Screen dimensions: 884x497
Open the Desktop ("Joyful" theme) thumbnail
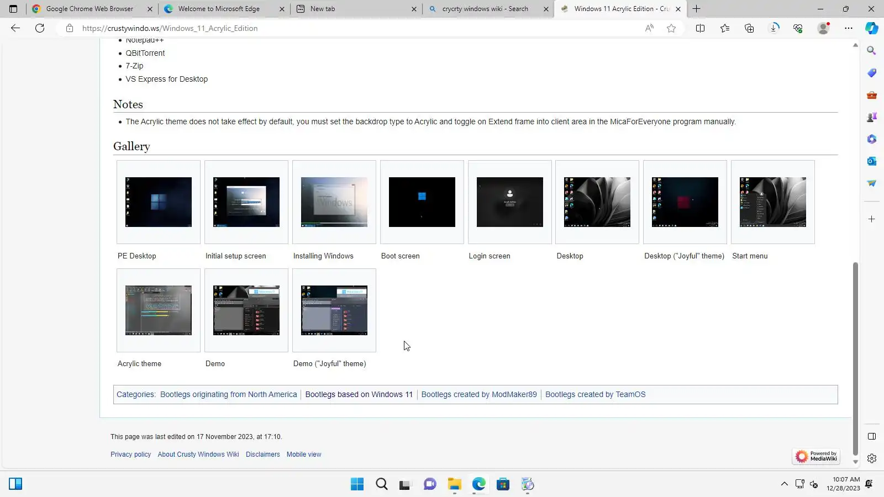click(685, 202)
